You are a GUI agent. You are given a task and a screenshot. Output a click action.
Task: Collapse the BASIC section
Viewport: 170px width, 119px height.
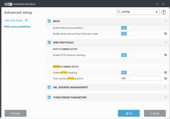pos(49,21)
